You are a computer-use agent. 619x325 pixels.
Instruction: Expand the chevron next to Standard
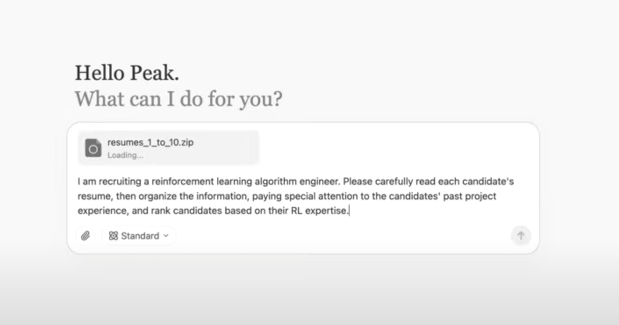tap(166, 236)
